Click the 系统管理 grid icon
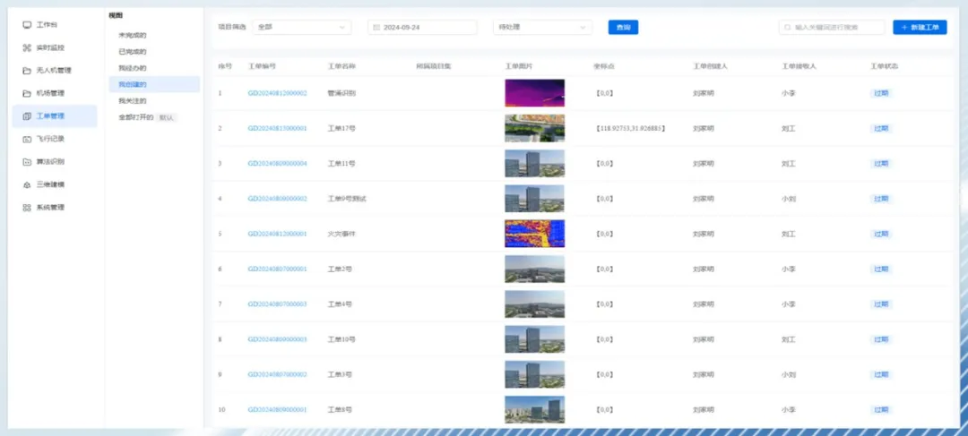968x436 pixels. 27,208
